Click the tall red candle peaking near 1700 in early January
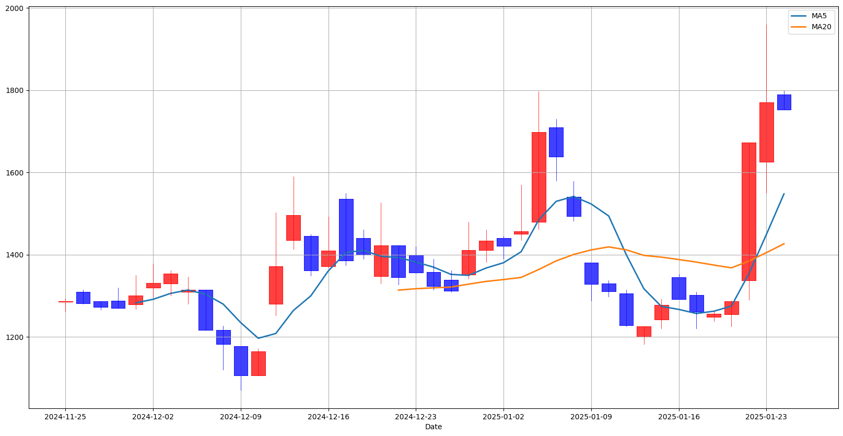The width and height of the screenshot is (843, 436). (538, 177)
